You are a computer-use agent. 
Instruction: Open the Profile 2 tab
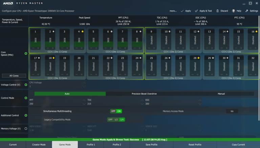coord(117,145)
